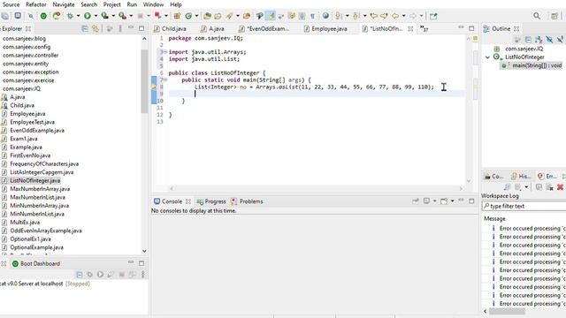Switch to the Employee.java editor tab
Viewport: 566px width, 318px height.
click(325, 28)
